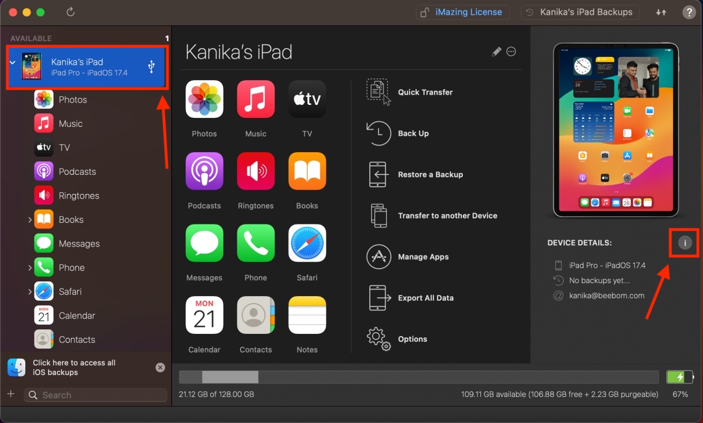703x423 pixels.
Task: Open Restore a Backup
Action: (378, 174)
